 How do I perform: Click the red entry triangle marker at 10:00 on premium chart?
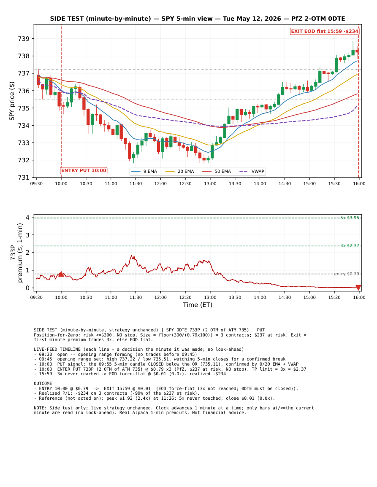(61, 274)
